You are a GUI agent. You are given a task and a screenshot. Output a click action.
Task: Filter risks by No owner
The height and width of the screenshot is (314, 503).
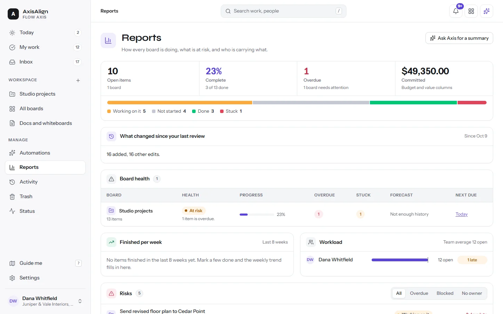point(472,293)
